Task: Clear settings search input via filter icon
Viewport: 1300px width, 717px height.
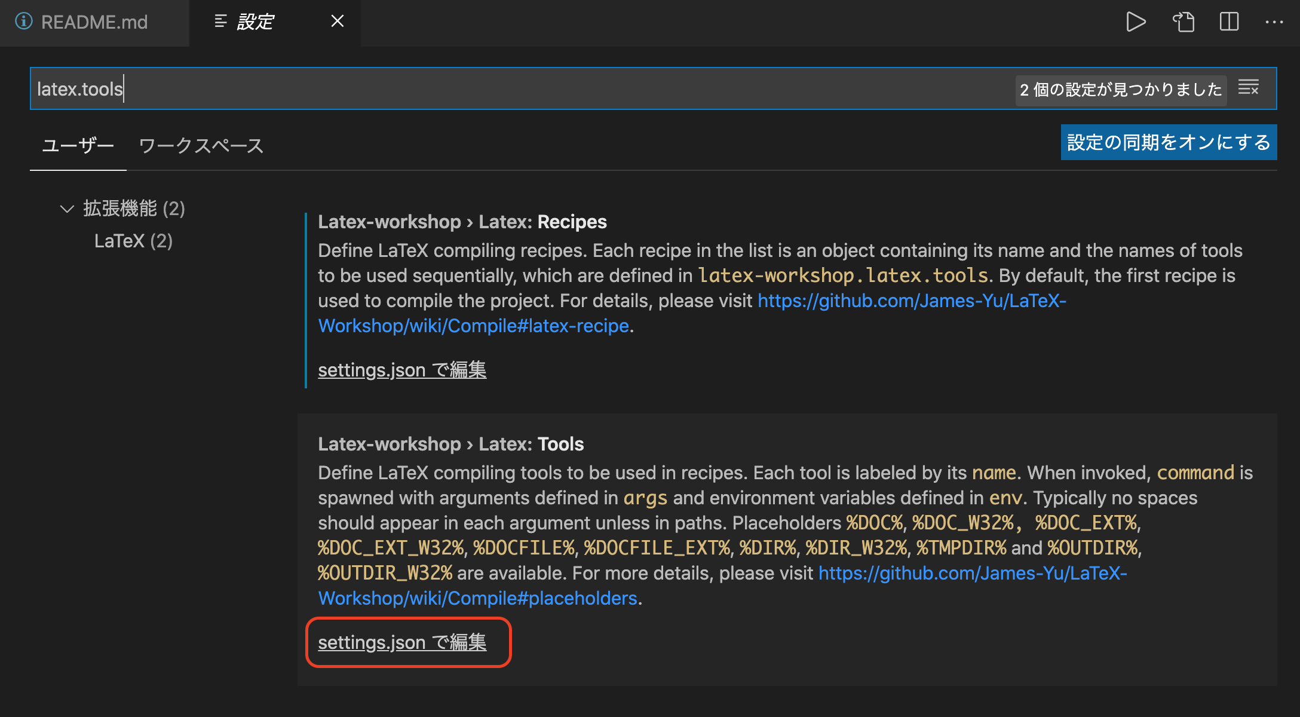Action: (x=1249, y=87)
